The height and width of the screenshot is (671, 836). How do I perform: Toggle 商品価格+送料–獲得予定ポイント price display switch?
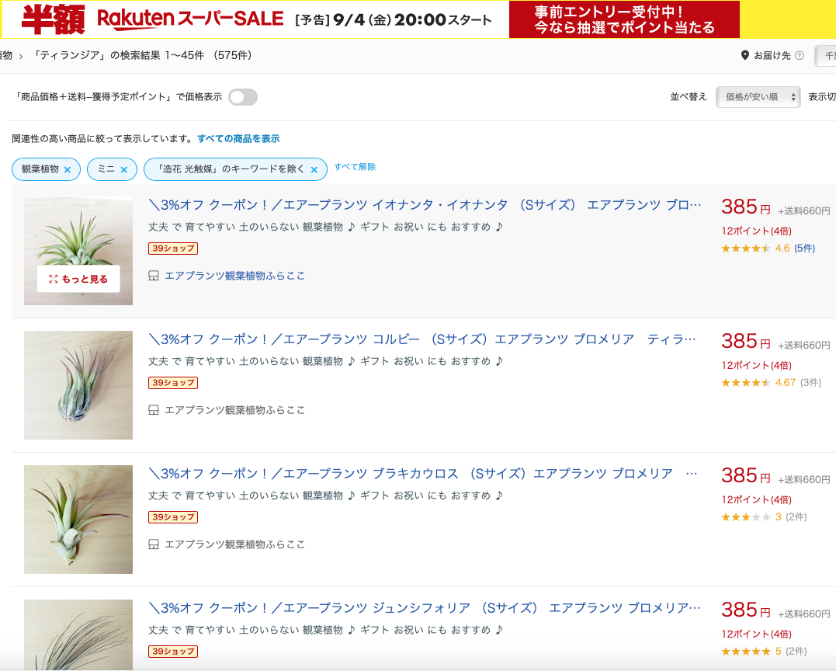[243, 97]
